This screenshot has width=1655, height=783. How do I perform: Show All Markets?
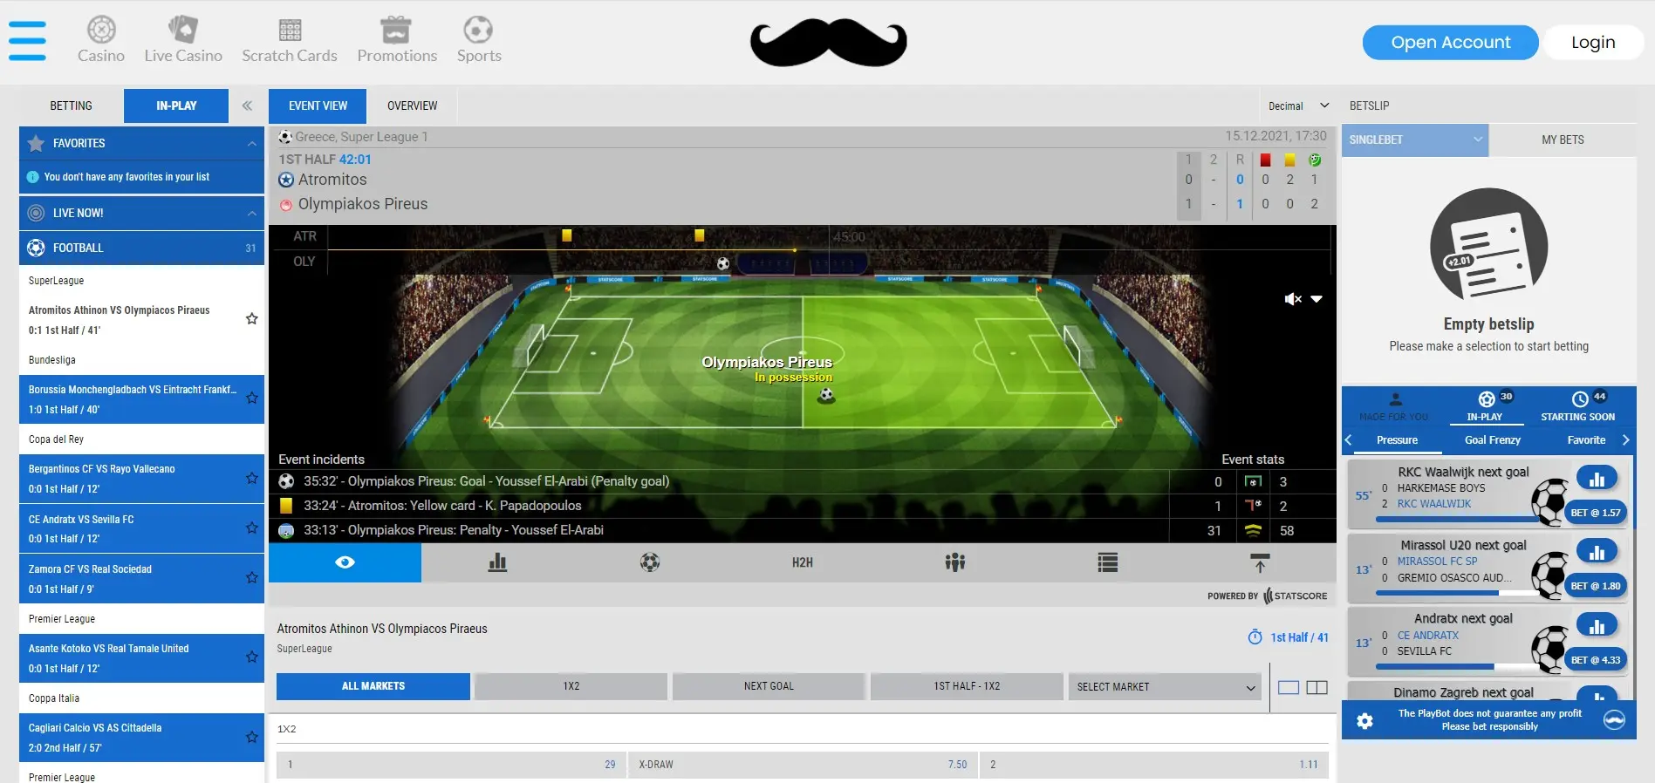(x=373, y=686)
